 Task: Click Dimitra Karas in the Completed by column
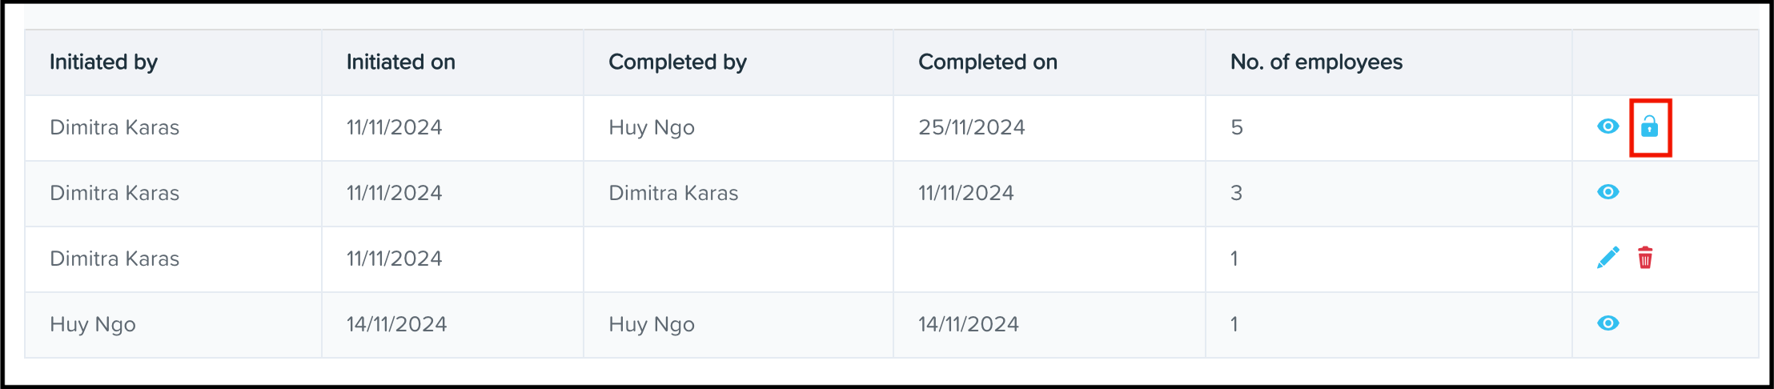[x=673, y=193]
